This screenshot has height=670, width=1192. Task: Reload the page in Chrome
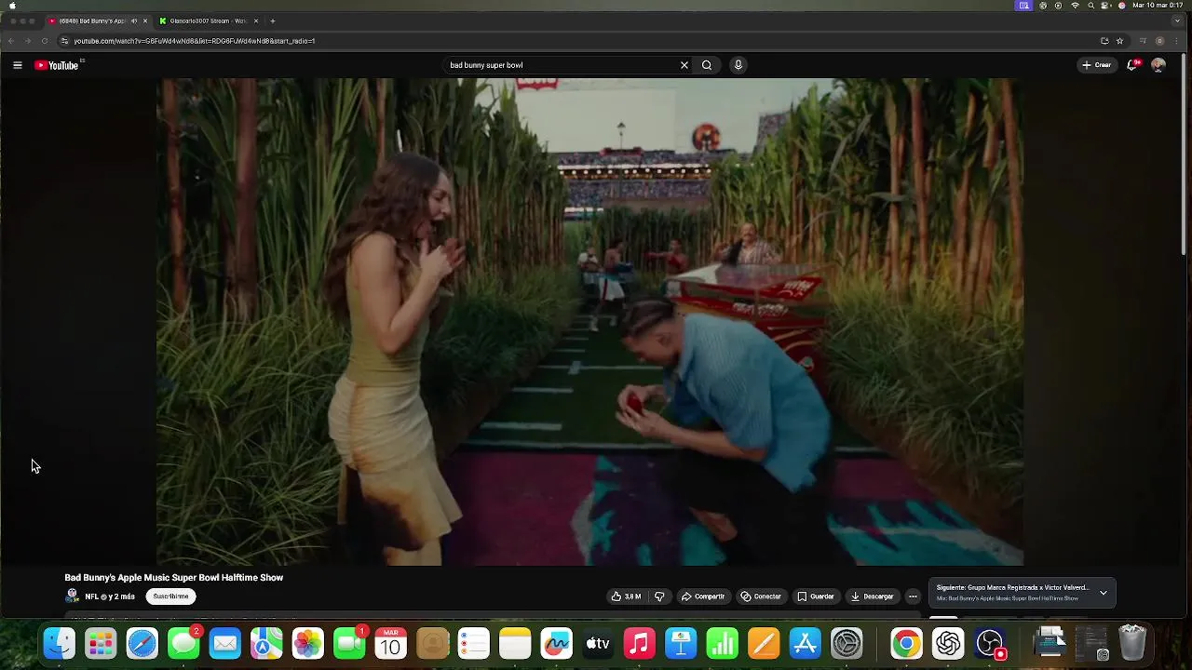[44, 41]
